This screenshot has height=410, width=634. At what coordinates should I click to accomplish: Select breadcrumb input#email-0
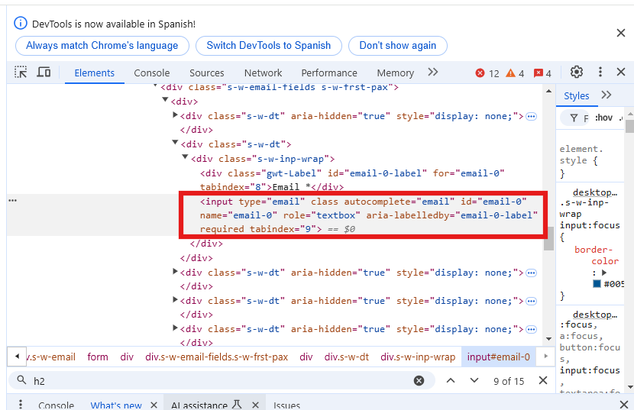(498, 357)
